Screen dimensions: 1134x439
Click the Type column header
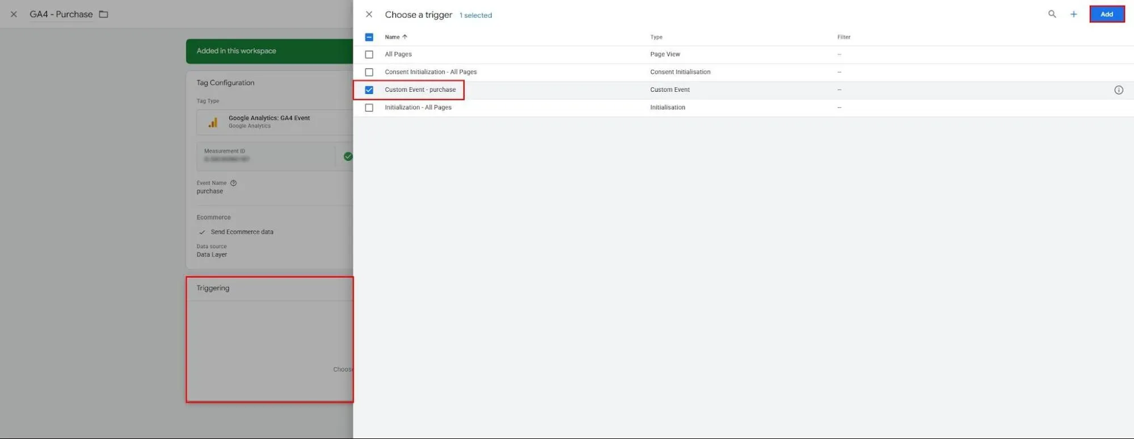click(x=656, y=37)
